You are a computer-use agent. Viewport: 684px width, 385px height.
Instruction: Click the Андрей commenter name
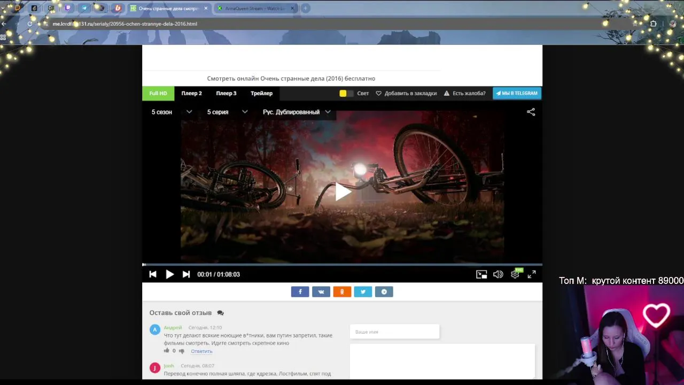(x=173, y=327)
